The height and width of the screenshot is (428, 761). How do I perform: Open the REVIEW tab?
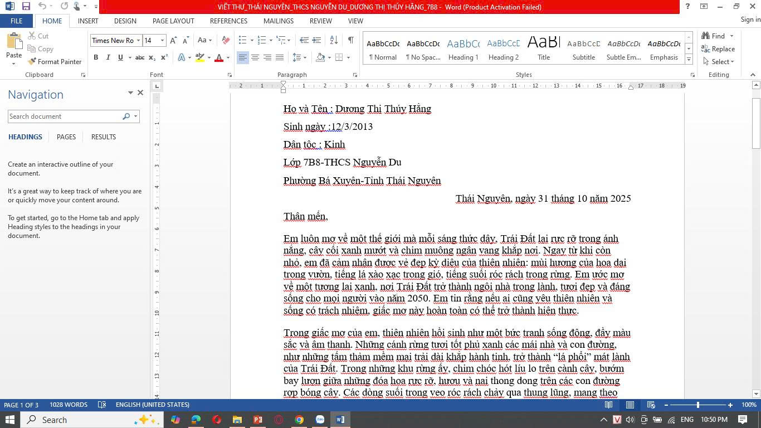pyautogui.click(x=321, y=21)
